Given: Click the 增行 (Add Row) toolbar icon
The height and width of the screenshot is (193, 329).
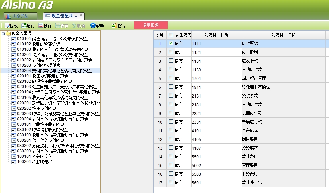Looking at the screenshot, I should 24,26.
